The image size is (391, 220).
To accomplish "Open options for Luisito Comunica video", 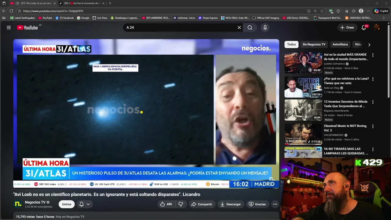I will tap(373, 55).
